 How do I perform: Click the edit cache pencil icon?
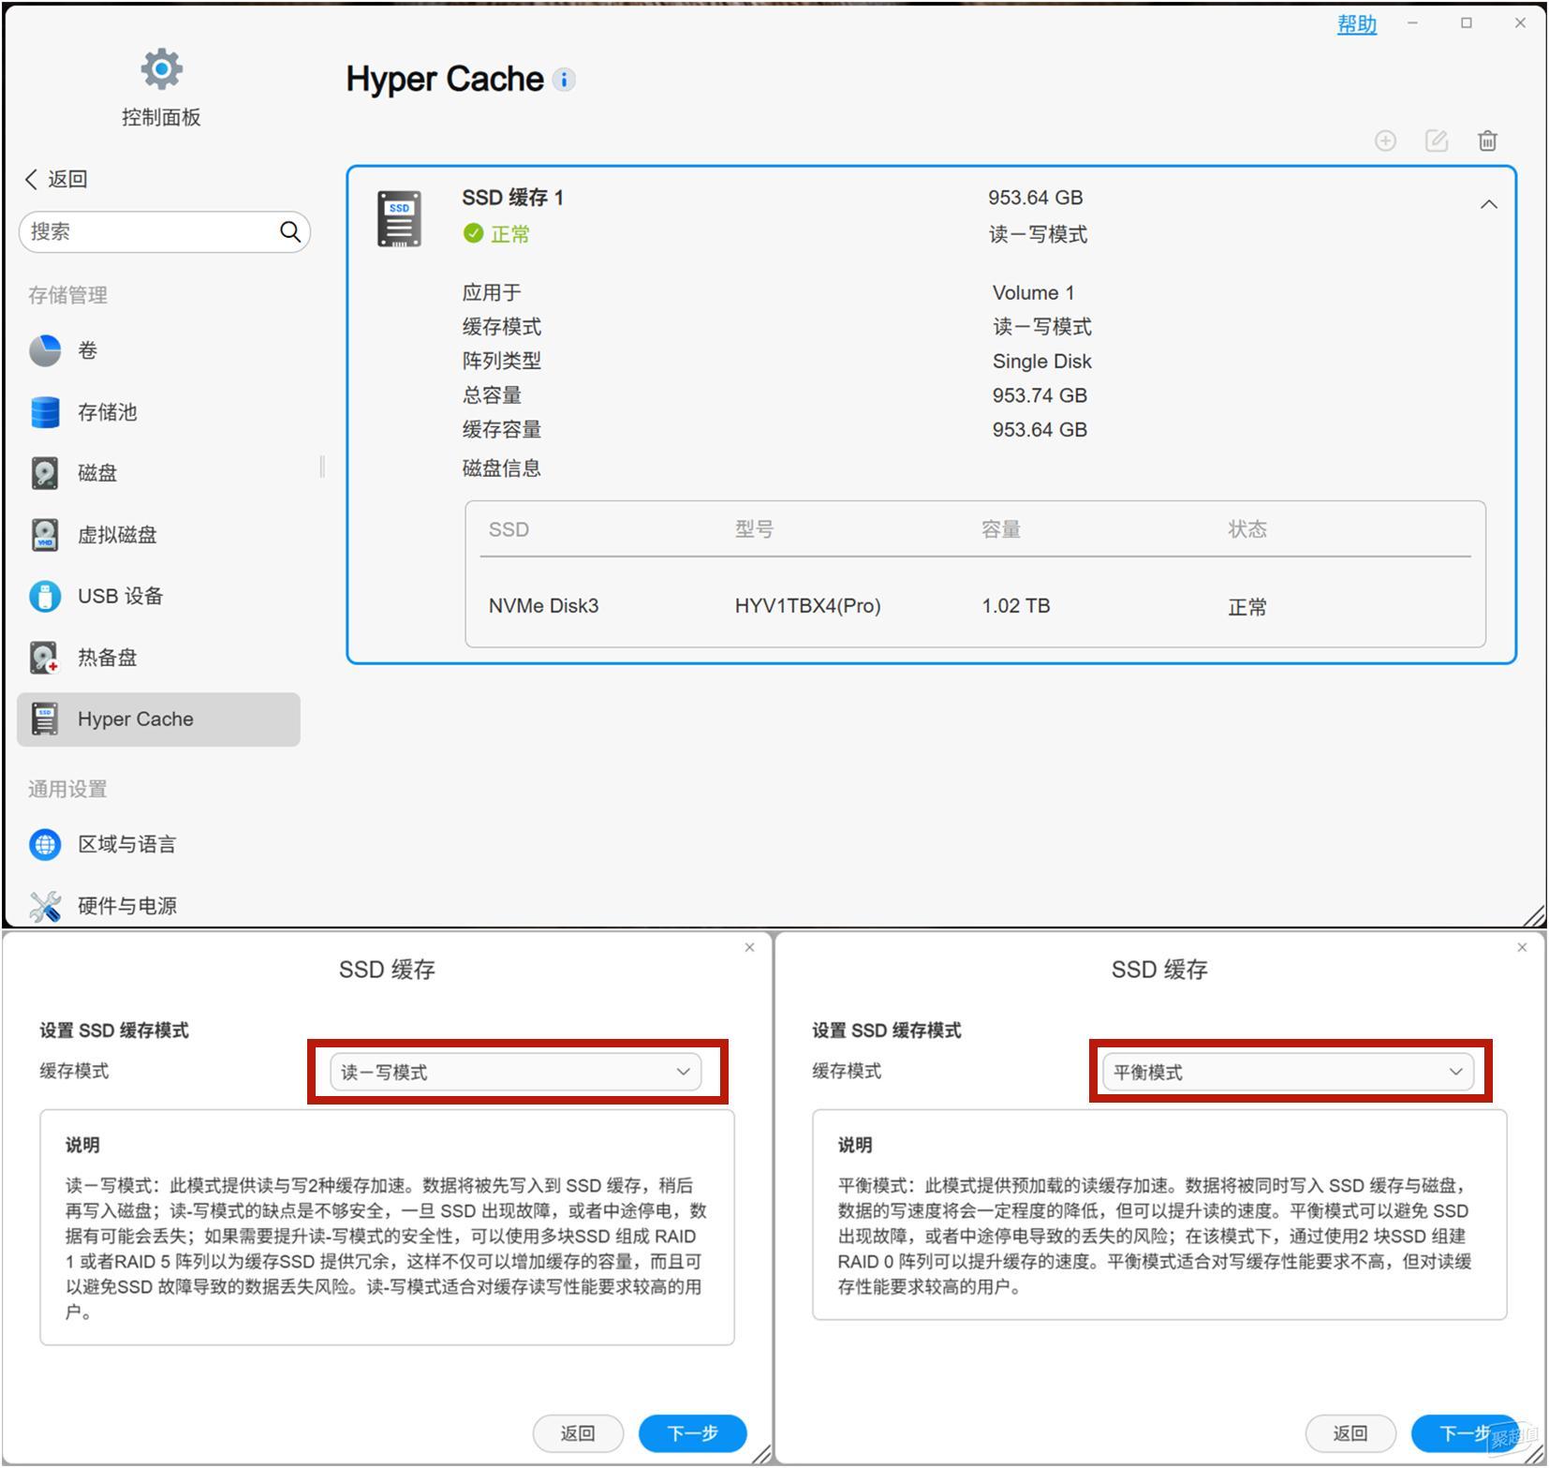pyautogui.click(x=1436, y=141)
